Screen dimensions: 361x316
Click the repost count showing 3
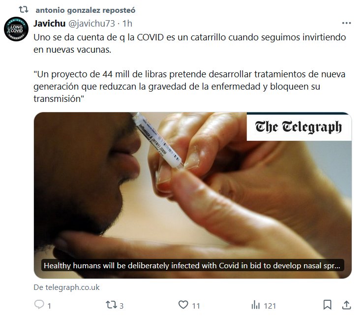click(x=121, y=306)
